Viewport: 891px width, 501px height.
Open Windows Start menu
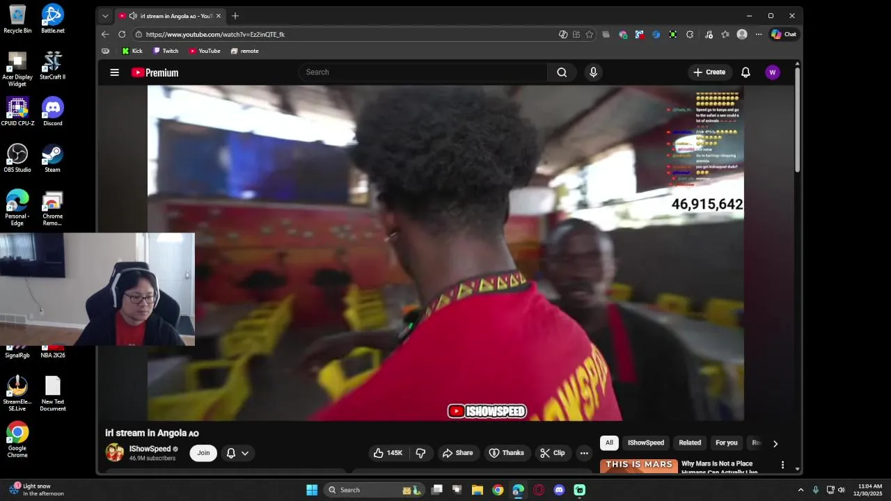(312, 490)
